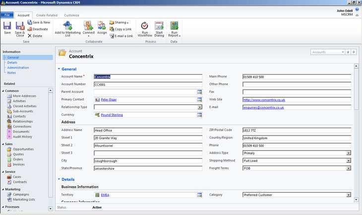
Task: Open the EMEA territory link
Action: (x=105, y=195)
